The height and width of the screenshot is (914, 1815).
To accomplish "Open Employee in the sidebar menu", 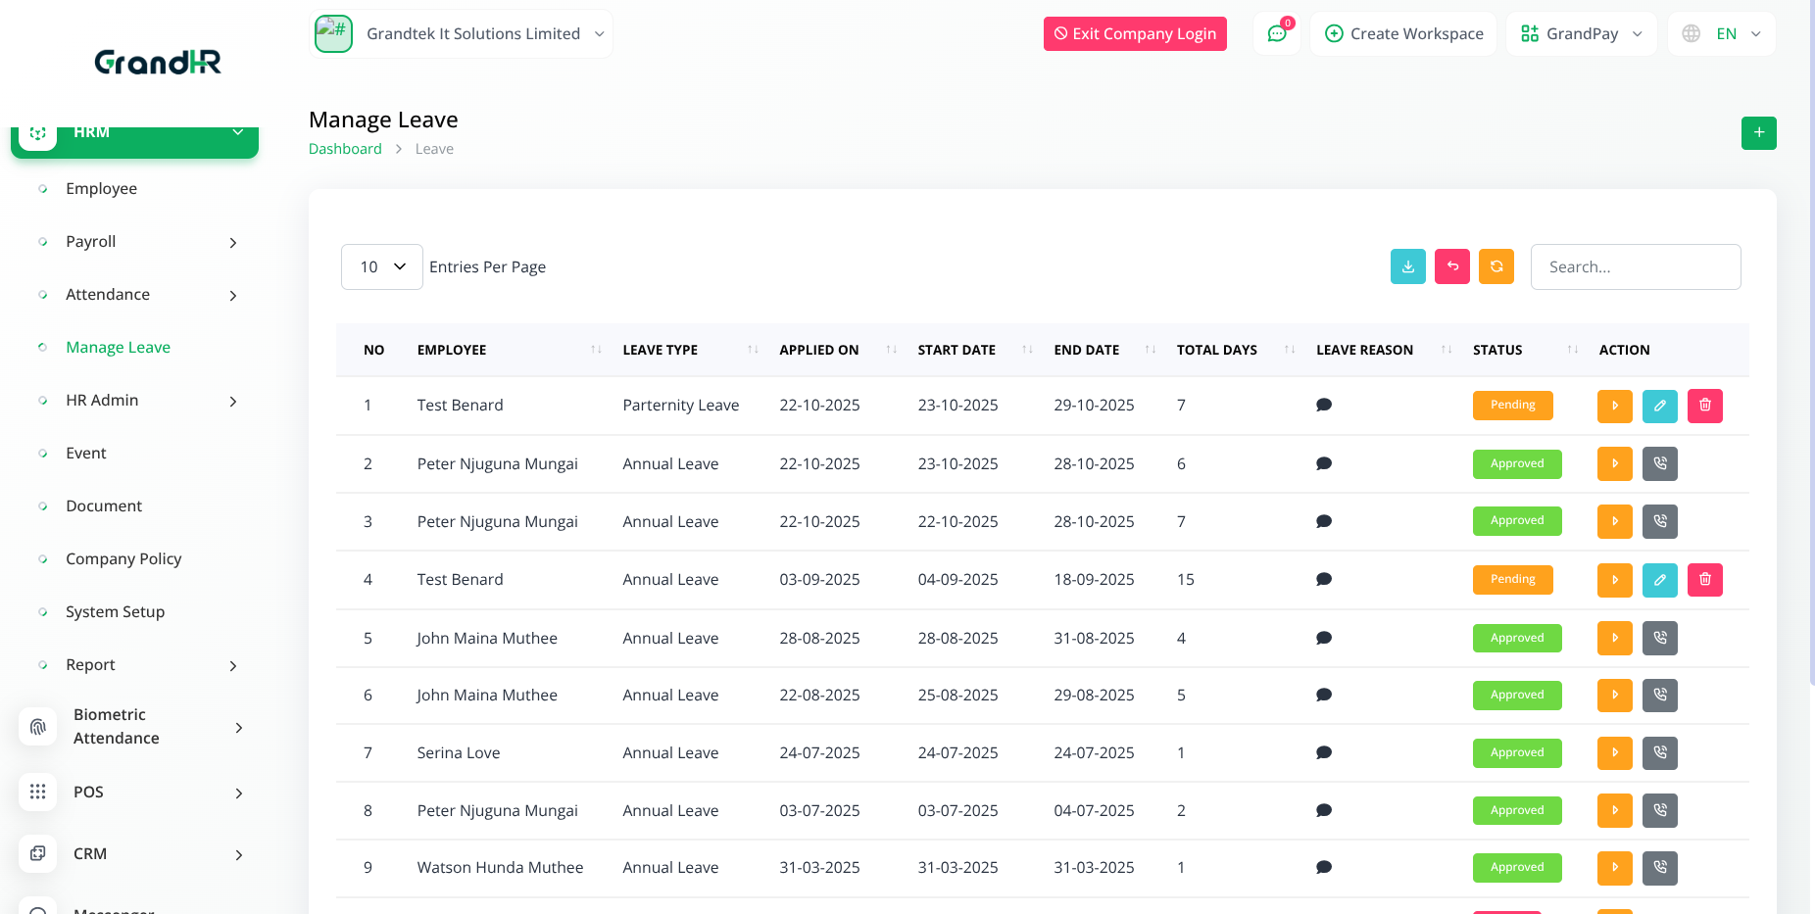I will 101,189.
